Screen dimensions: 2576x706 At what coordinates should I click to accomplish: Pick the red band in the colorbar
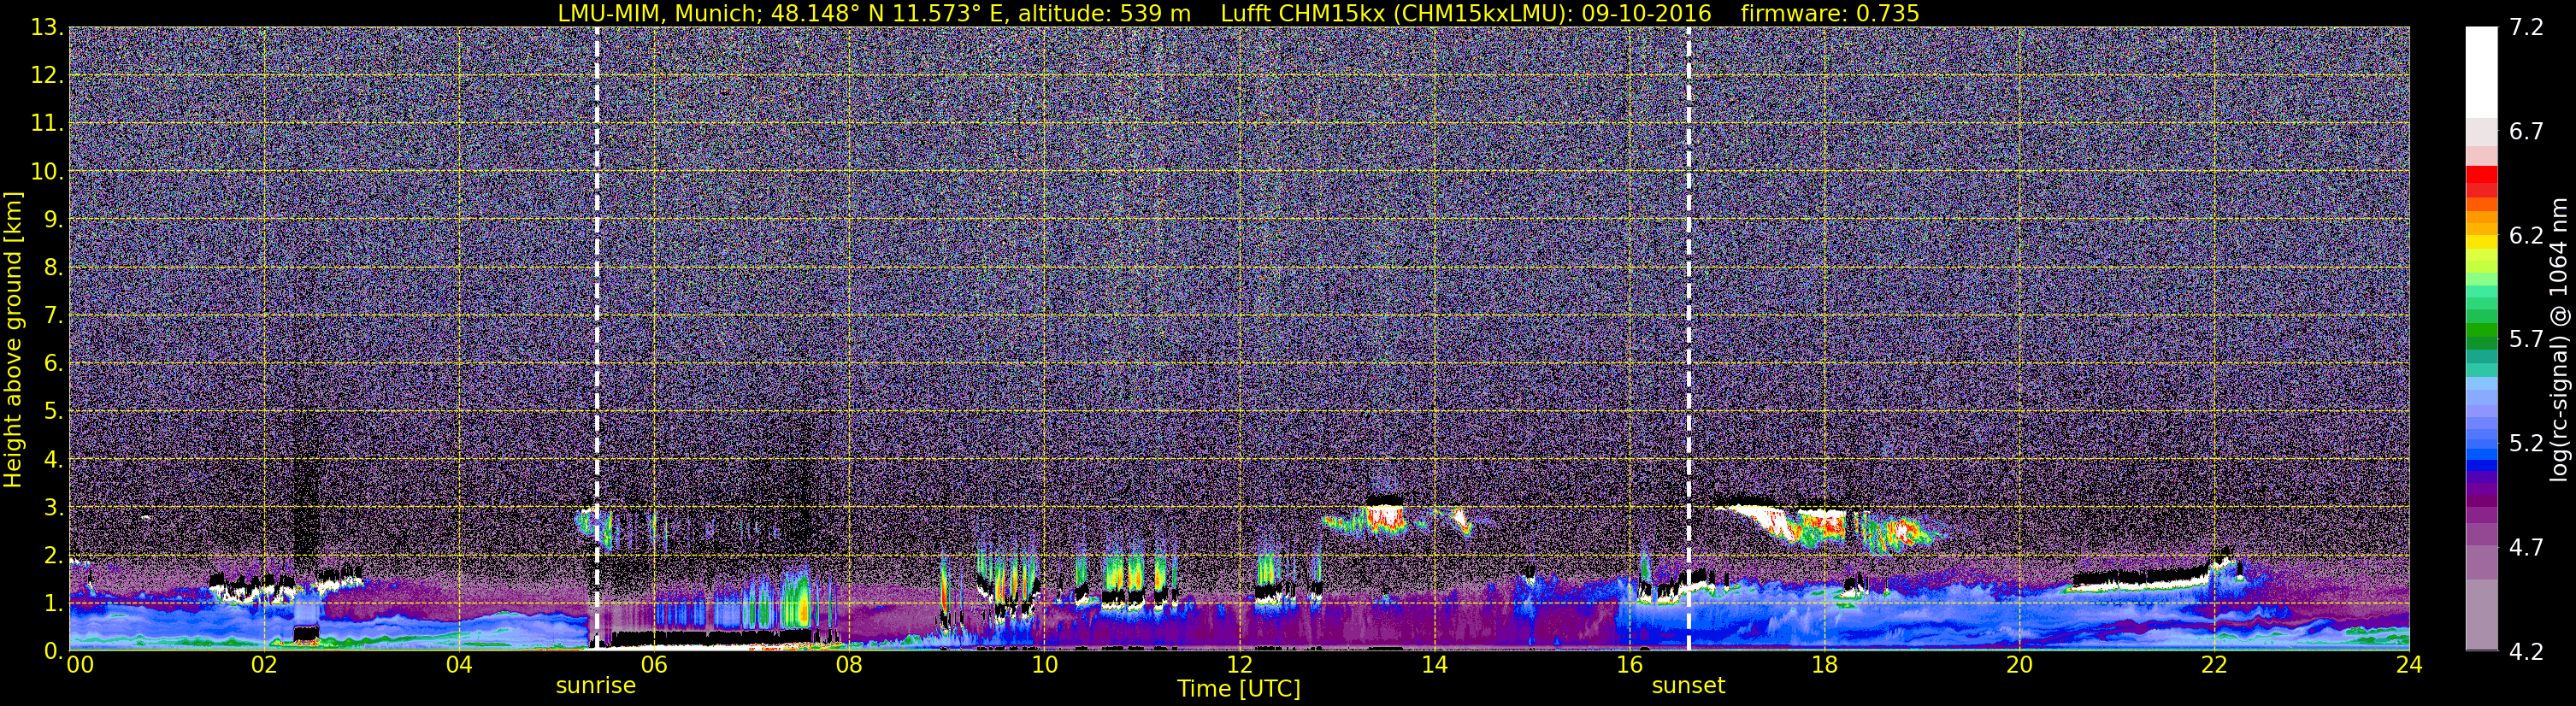[x=2481, y=175]
